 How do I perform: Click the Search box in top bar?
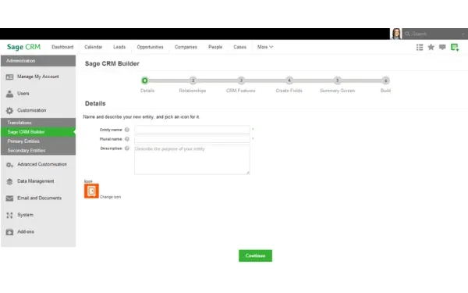434,34
